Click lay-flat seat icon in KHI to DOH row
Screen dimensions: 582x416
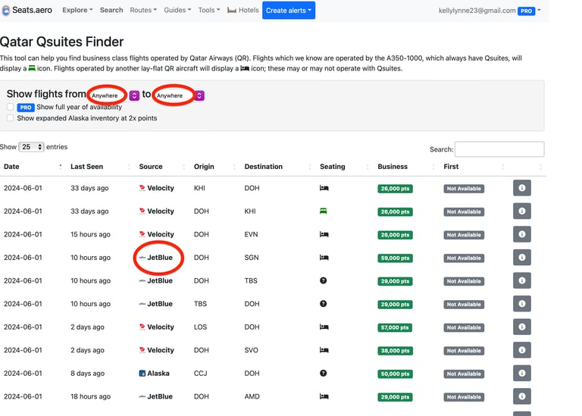324,188
